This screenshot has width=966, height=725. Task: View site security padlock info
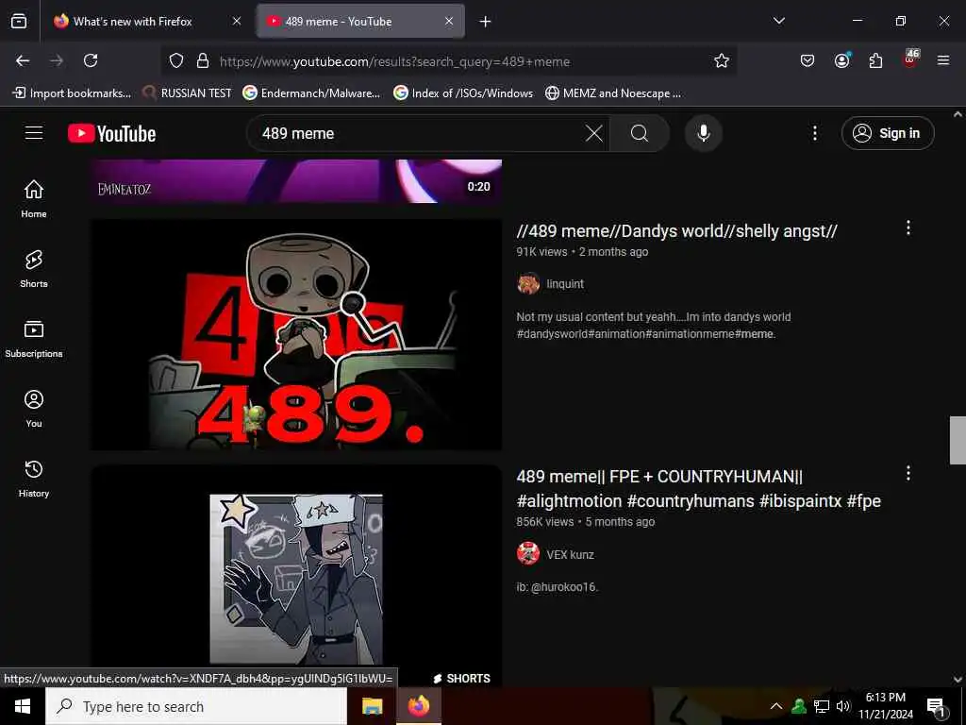[x=203, y=61]
